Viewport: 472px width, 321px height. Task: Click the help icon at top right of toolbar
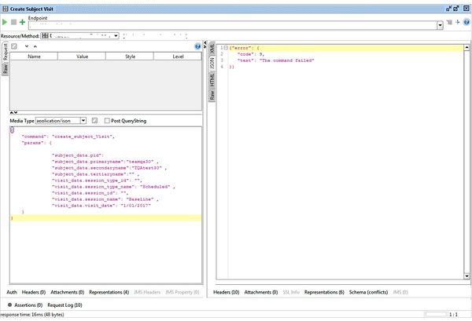466,24
